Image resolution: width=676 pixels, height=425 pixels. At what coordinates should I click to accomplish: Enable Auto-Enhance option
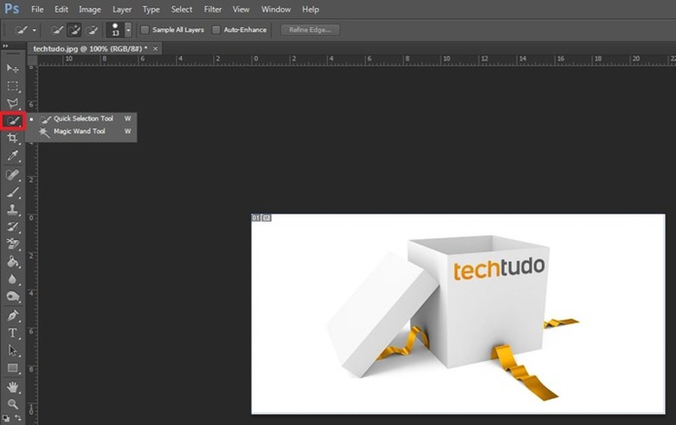216,30
